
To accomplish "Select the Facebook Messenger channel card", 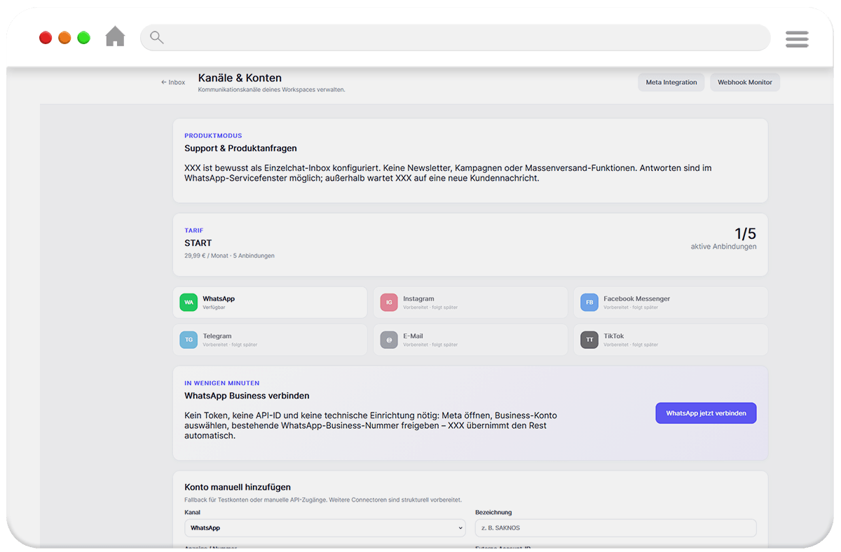I will 671,303.
